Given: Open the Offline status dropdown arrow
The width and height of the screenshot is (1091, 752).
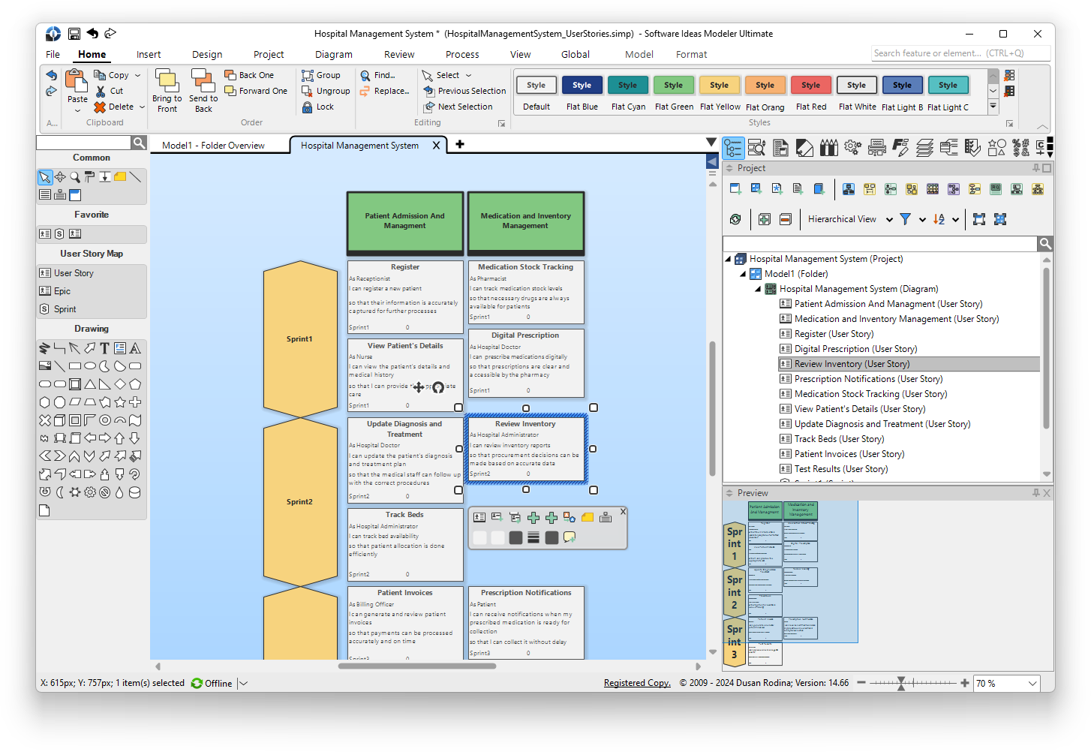Looking at the screenshot, I should (x=243, y=683).
